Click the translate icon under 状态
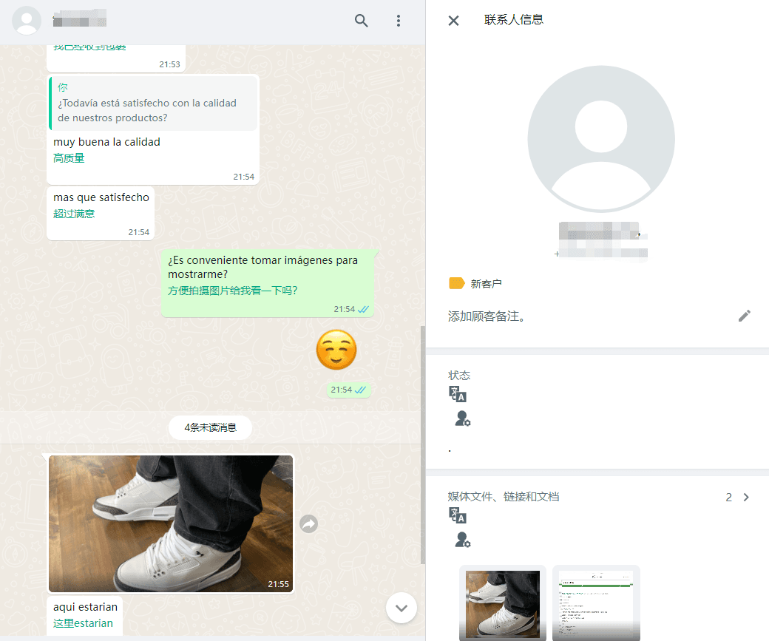 pos(458,394)
